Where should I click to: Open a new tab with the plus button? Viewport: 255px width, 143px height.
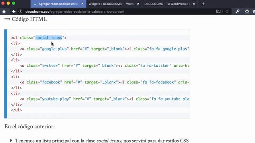[x=203, y=4]
